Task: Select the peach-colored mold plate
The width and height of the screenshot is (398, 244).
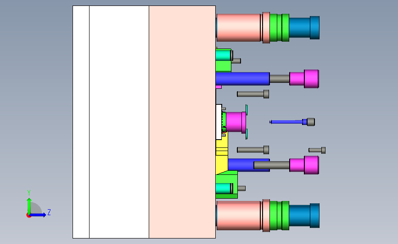Action: 182,122
